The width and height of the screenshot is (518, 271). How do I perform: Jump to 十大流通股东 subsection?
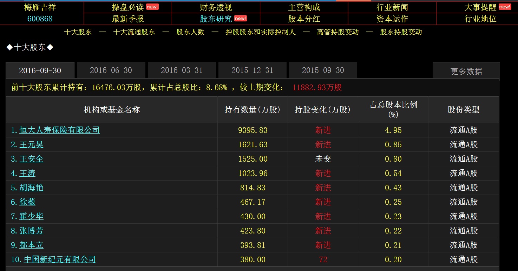[134, 32]
